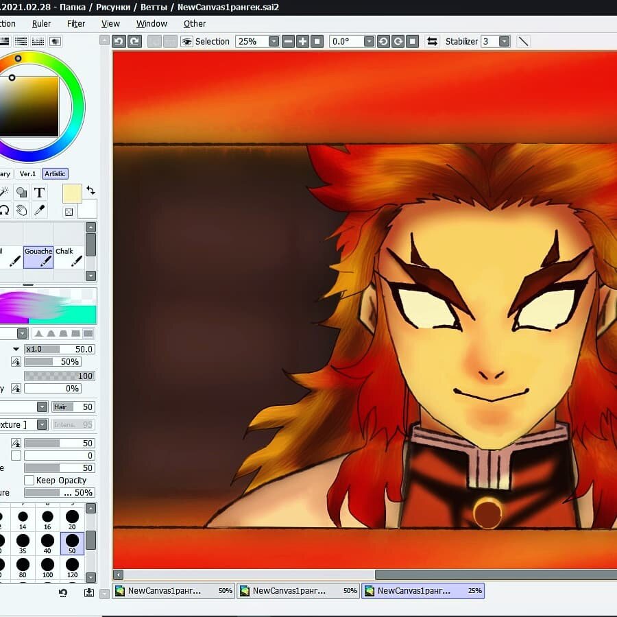Select brush size preset 120
Screen dimensions: 617x617
[x=72, y=568]
